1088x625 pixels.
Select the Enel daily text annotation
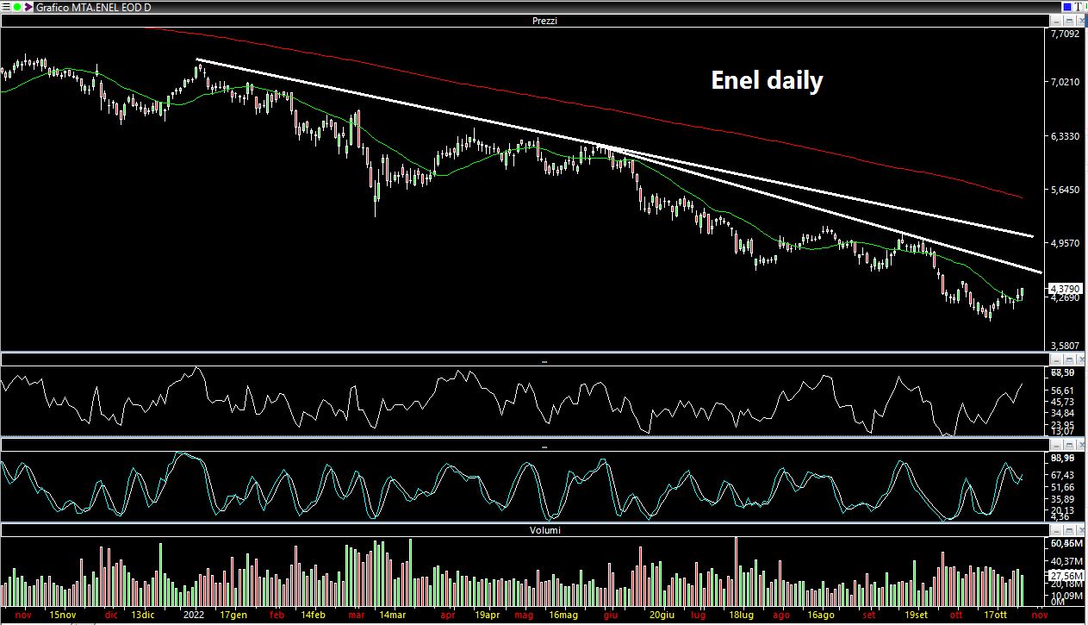click(x=767, y=81)
